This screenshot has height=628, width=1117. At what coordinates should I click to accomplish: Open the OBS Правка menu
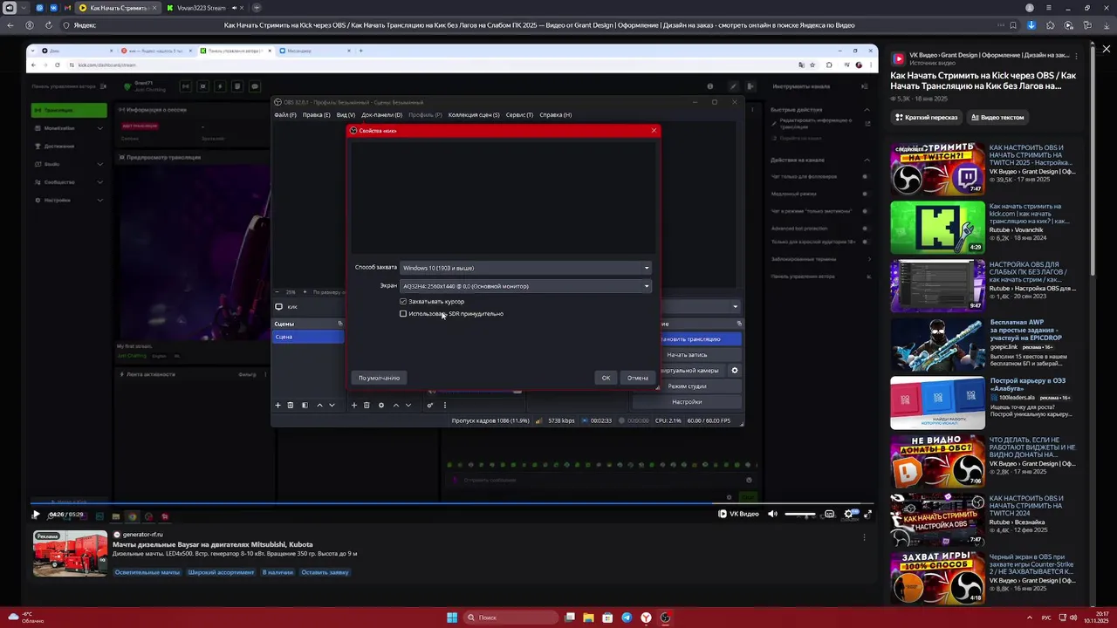(x=316, y=115)
